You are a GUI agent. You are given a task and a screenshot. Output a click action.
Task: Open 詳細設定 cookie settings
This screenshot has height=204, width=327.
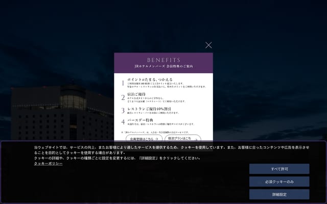(279, 194)
